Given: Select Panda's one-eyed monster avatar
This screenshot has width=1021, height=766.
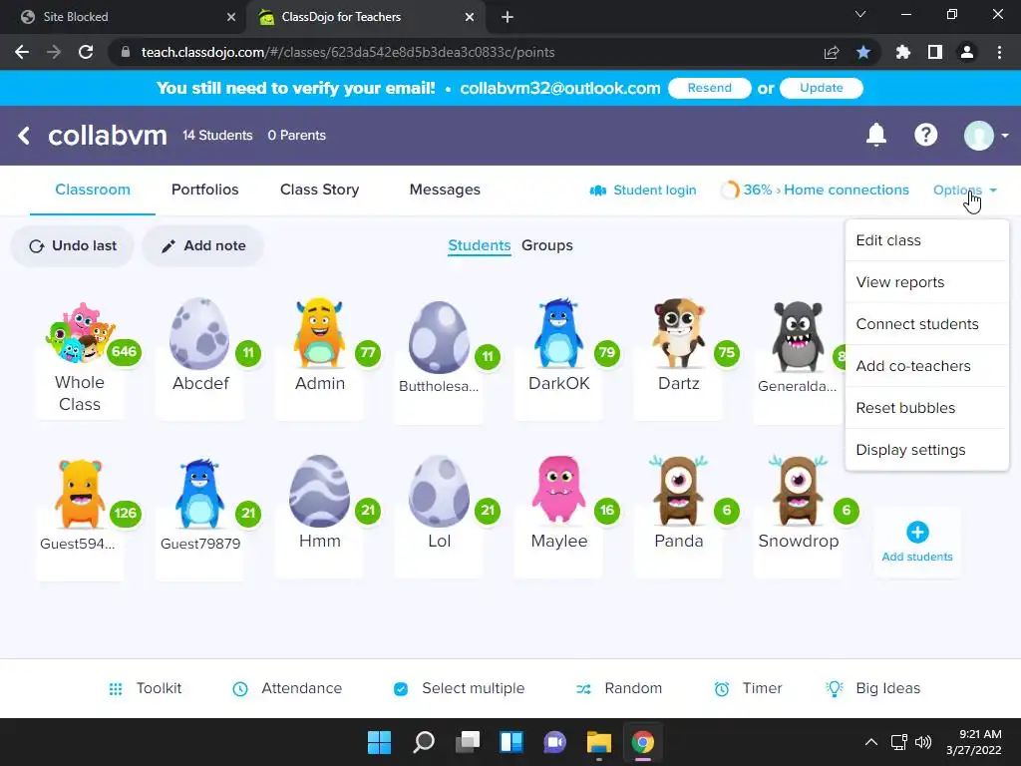Looking at the screenshot, I should pyautogui.click(x=678, y=490).
